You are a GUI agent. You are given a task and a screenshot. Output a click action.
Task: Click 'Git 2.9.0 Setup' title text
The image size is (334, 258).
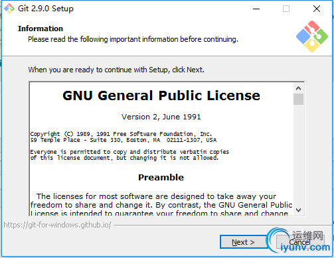point(46,9)
